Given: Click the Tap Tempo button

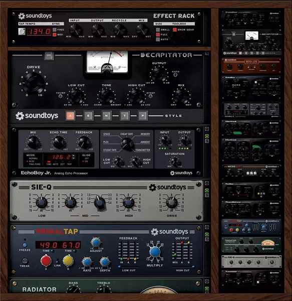Looking at the screenshot, I should pyautogui.click(x=22, y=32).
